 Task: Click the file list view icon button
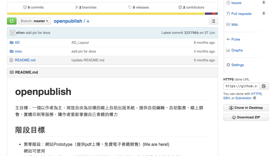click(x=213, y=21)
